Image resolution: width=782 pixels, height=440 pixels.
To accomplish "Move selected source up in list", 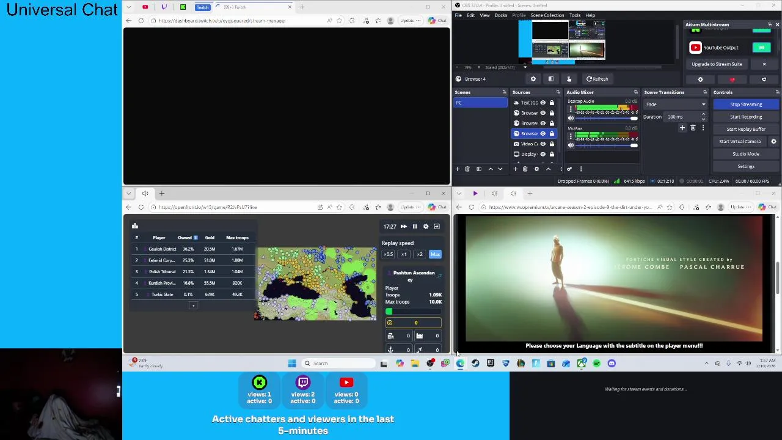I will 548,169.
